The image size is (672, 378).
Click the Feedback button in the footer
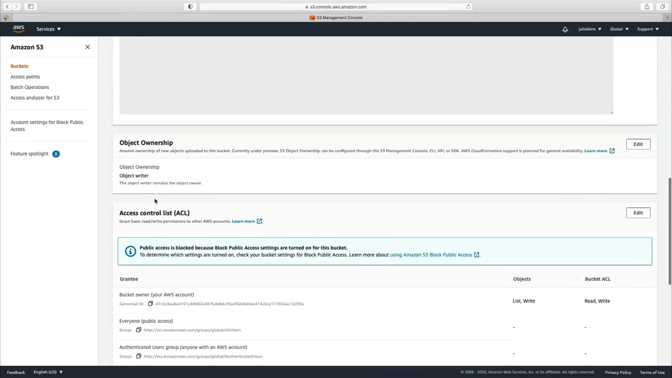(x=16, y=372)
